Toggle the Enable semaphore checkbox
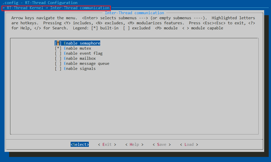This screenshot has width=271, height=162. [x=58, y=43]
